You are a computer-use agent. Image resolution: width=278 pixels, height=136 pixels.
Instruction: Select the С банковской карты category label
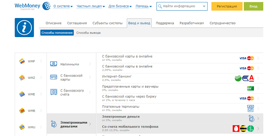click(72, 77)
